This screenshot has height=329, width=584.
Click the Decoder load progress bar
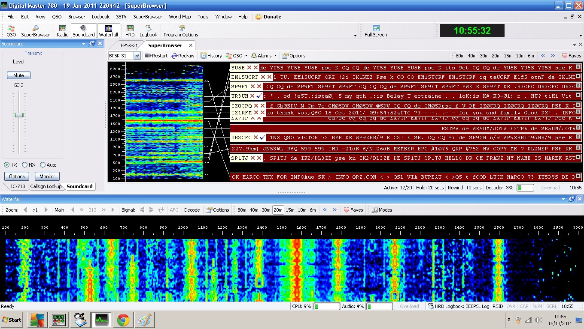(x=525, y=188)
